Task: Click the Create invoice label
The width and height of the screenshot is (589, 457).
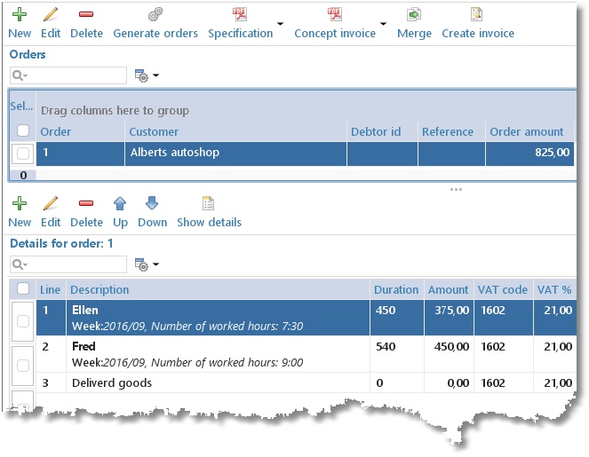Action: [x=478, y=34]
